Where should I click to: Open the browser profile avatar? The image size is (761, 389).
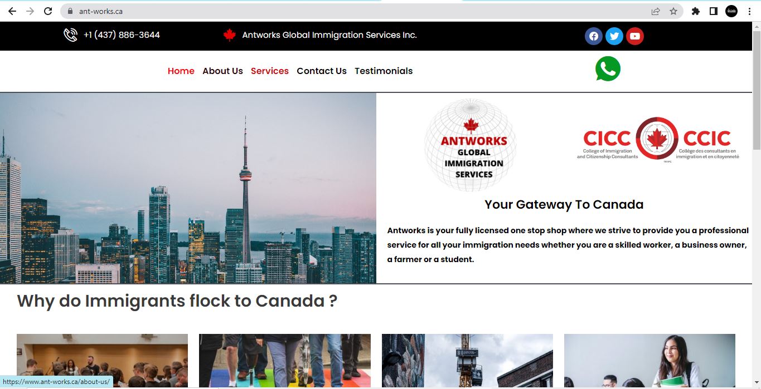[x=731, y=11]
